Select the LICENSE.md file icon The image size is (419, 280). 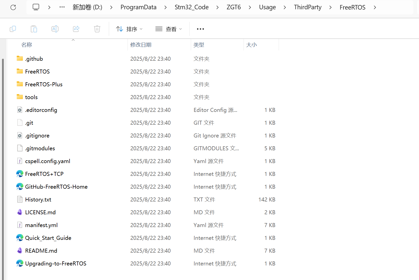(20, 212)
